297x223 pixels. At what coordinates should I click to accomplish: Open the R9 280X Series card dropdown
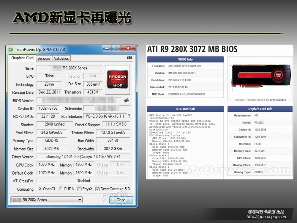click(47, 200)
